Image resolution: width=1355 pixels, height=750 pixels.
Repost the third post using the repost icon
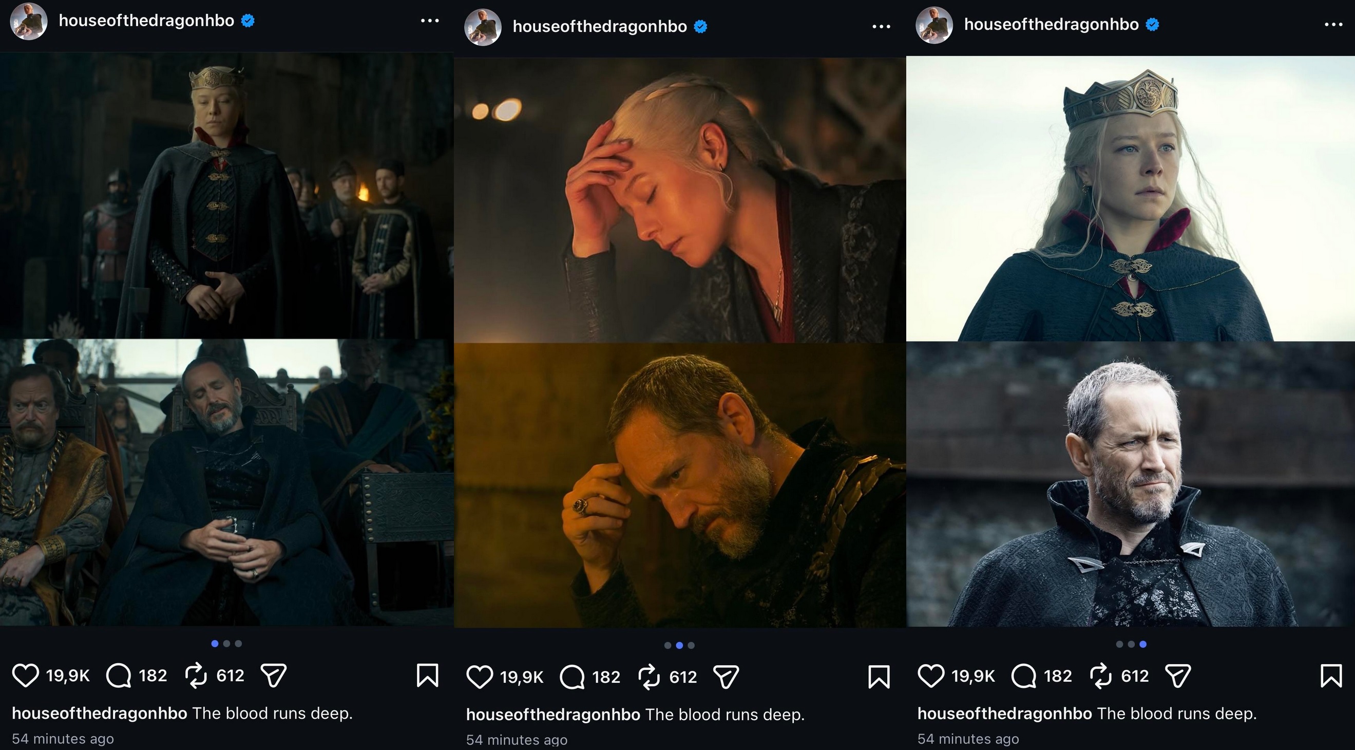(x=1101, y=676)
